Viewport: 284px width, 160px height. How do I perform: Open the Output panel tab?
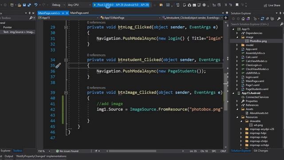pos(9,156)
